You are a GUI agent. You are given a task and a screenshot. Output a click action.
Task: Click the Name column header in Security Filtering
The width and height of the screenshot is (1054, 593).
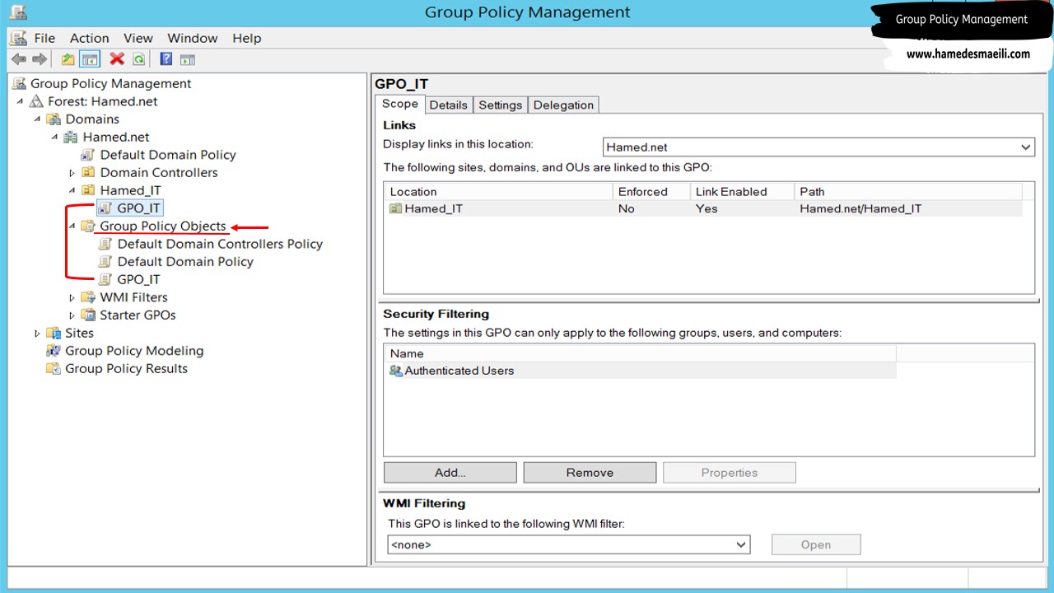click(640, 353)
